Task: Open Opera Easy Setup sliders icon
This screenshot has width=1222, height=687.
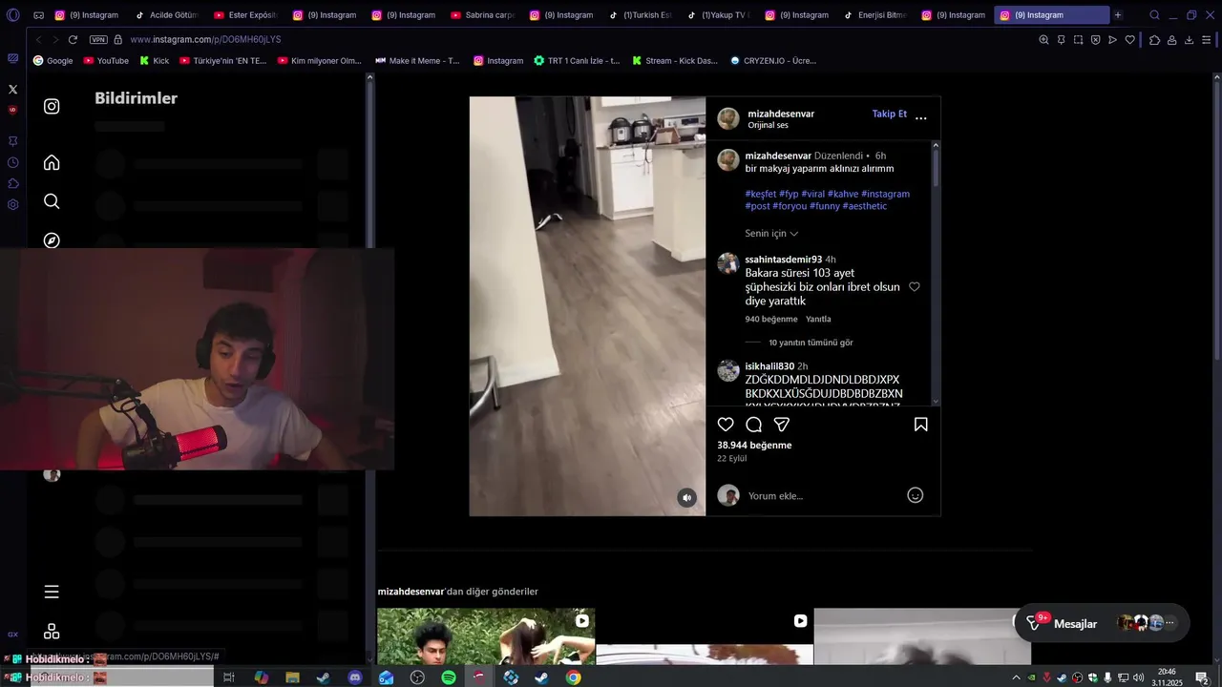Action: click(x=1206, y=39)
